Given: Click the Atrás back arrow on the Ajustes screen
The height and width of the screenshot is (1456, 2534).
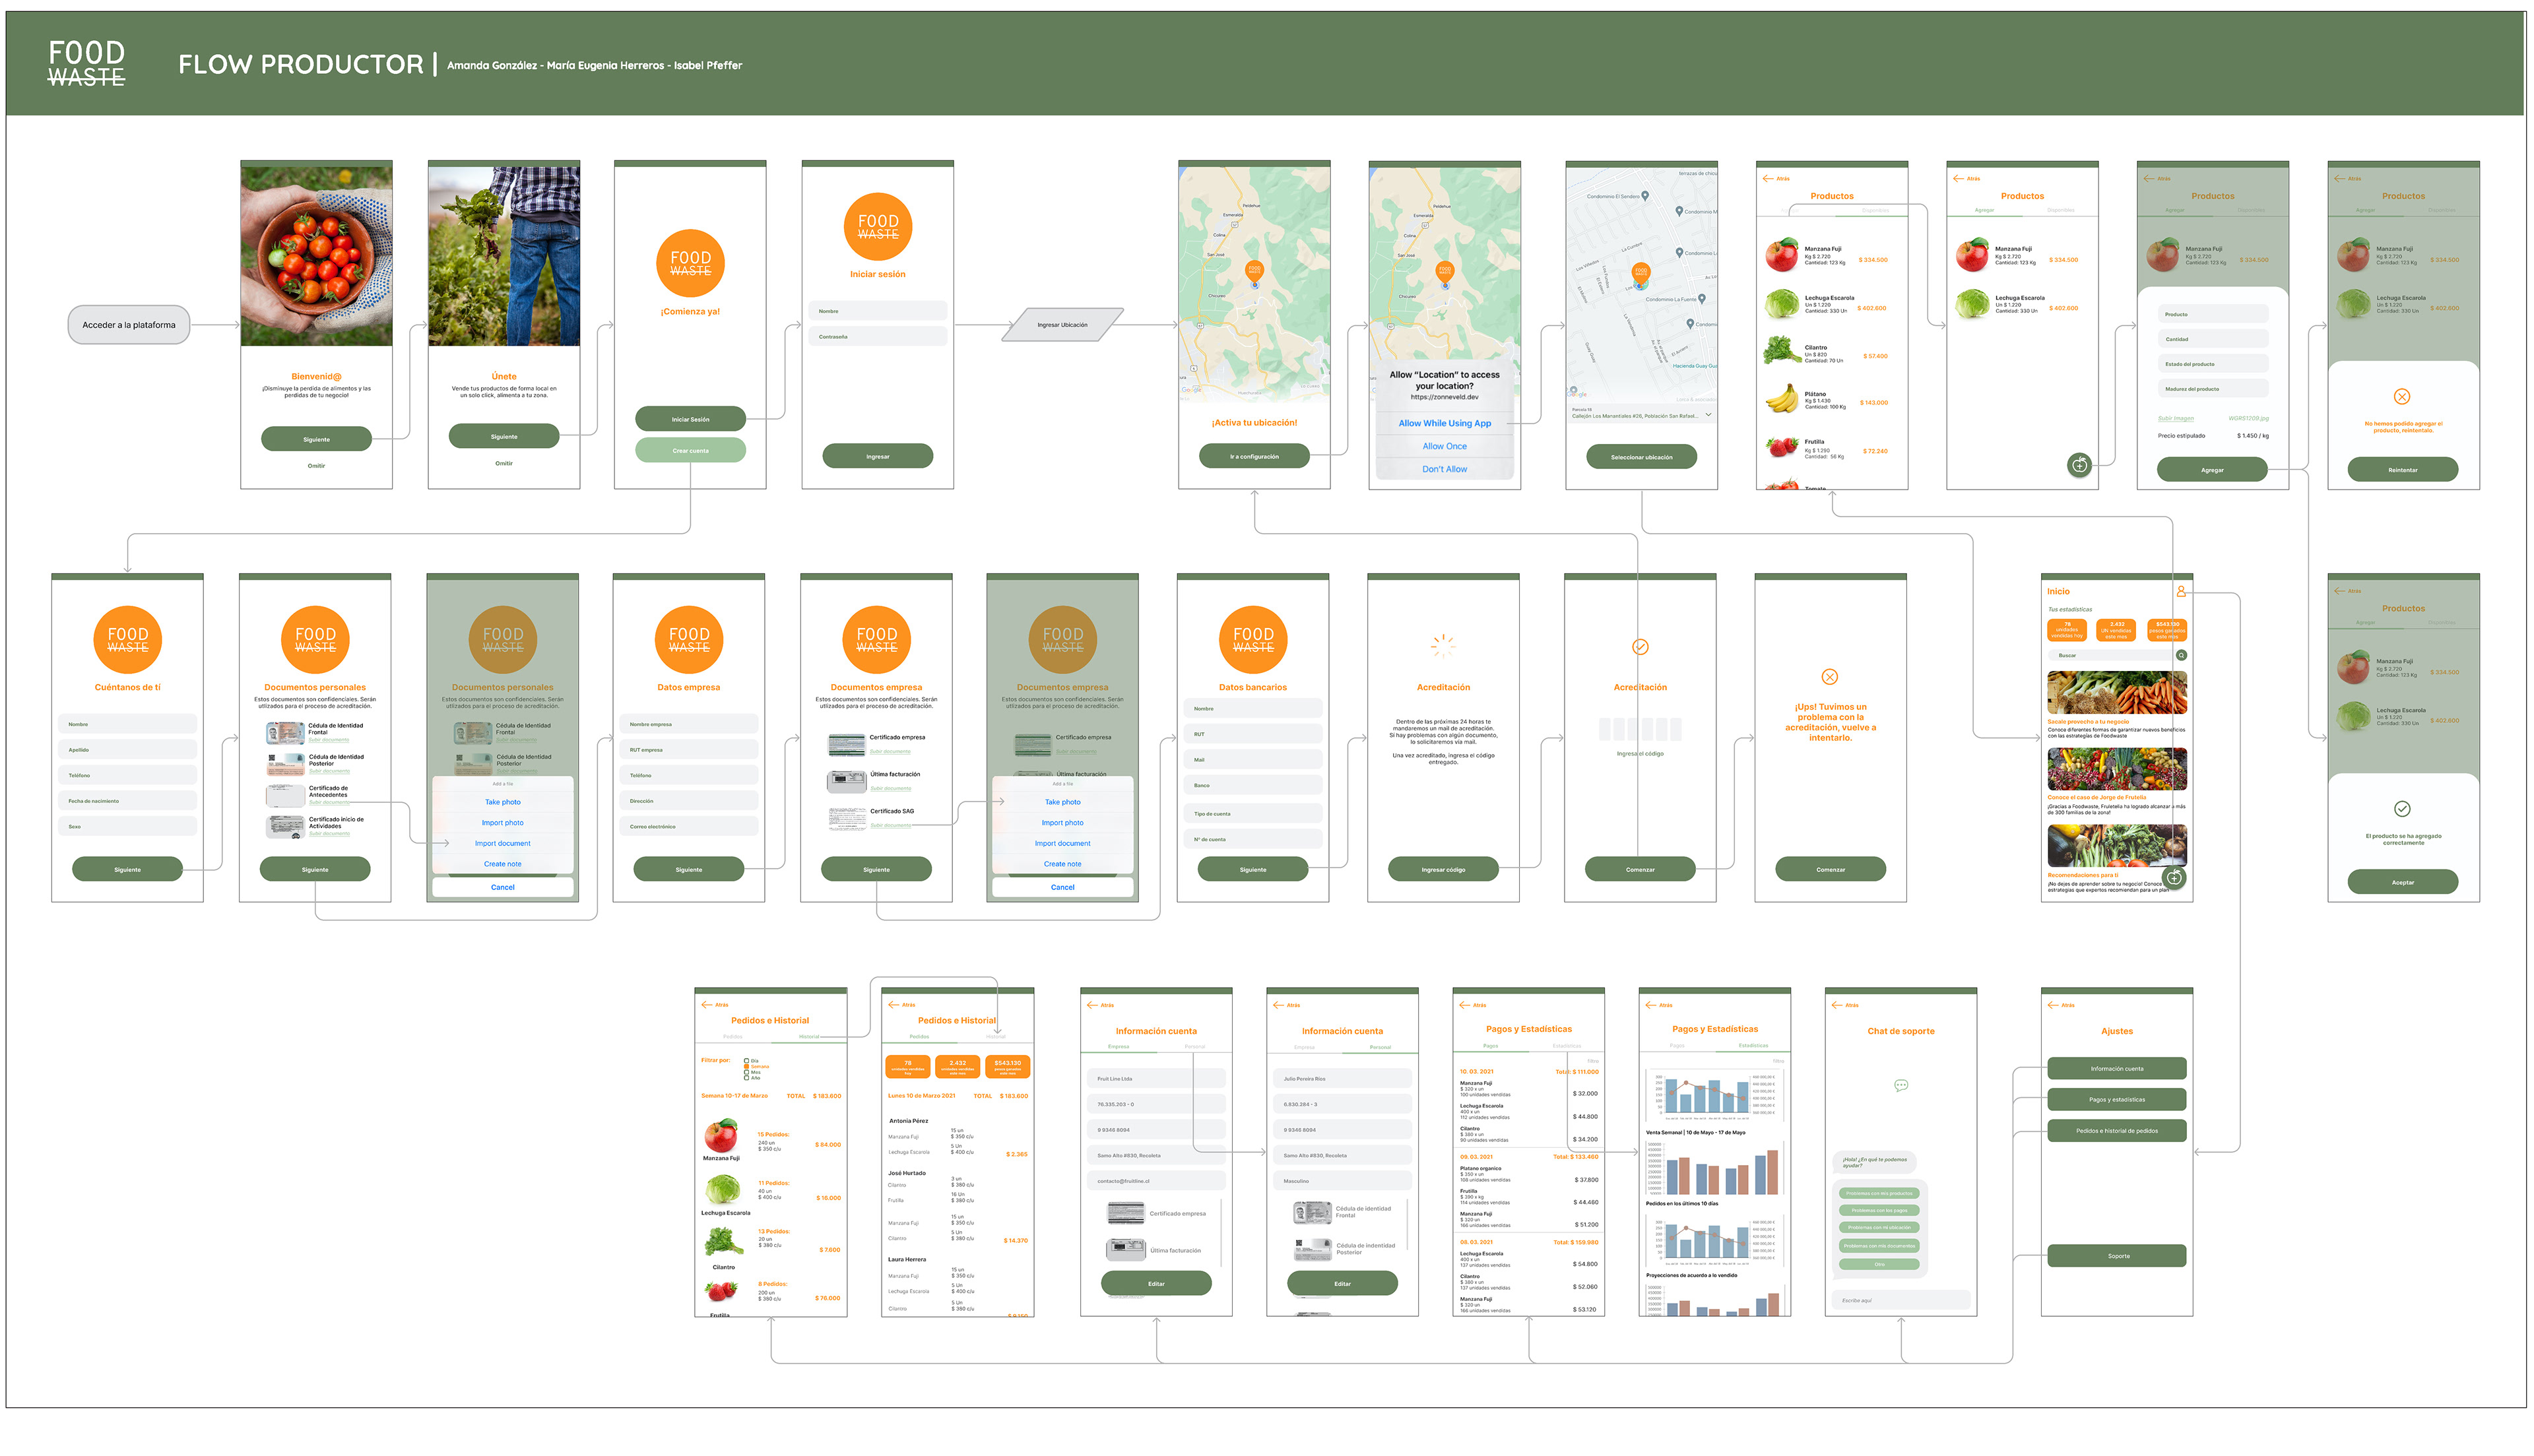Looking at the screenshot, I should coord(2053,1005).
